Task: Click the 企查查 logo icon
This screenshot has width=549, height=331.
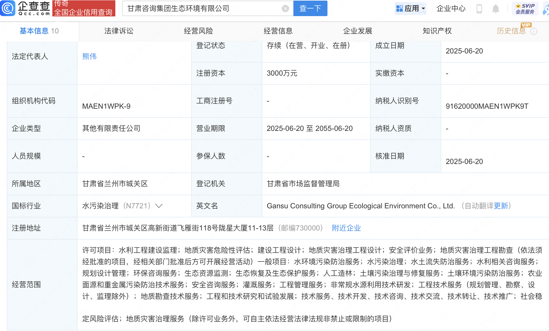Action: coord(8,9)
